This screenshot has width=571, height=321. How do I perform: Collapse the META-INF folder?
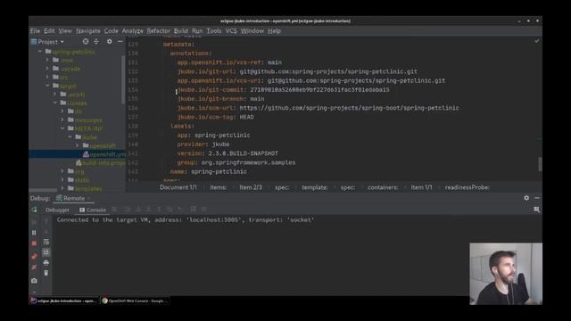(62, 128)
